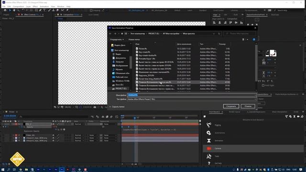Click the red Camera icon in Duik
This screenshot has width=306, height=172.
click(209, 149)
